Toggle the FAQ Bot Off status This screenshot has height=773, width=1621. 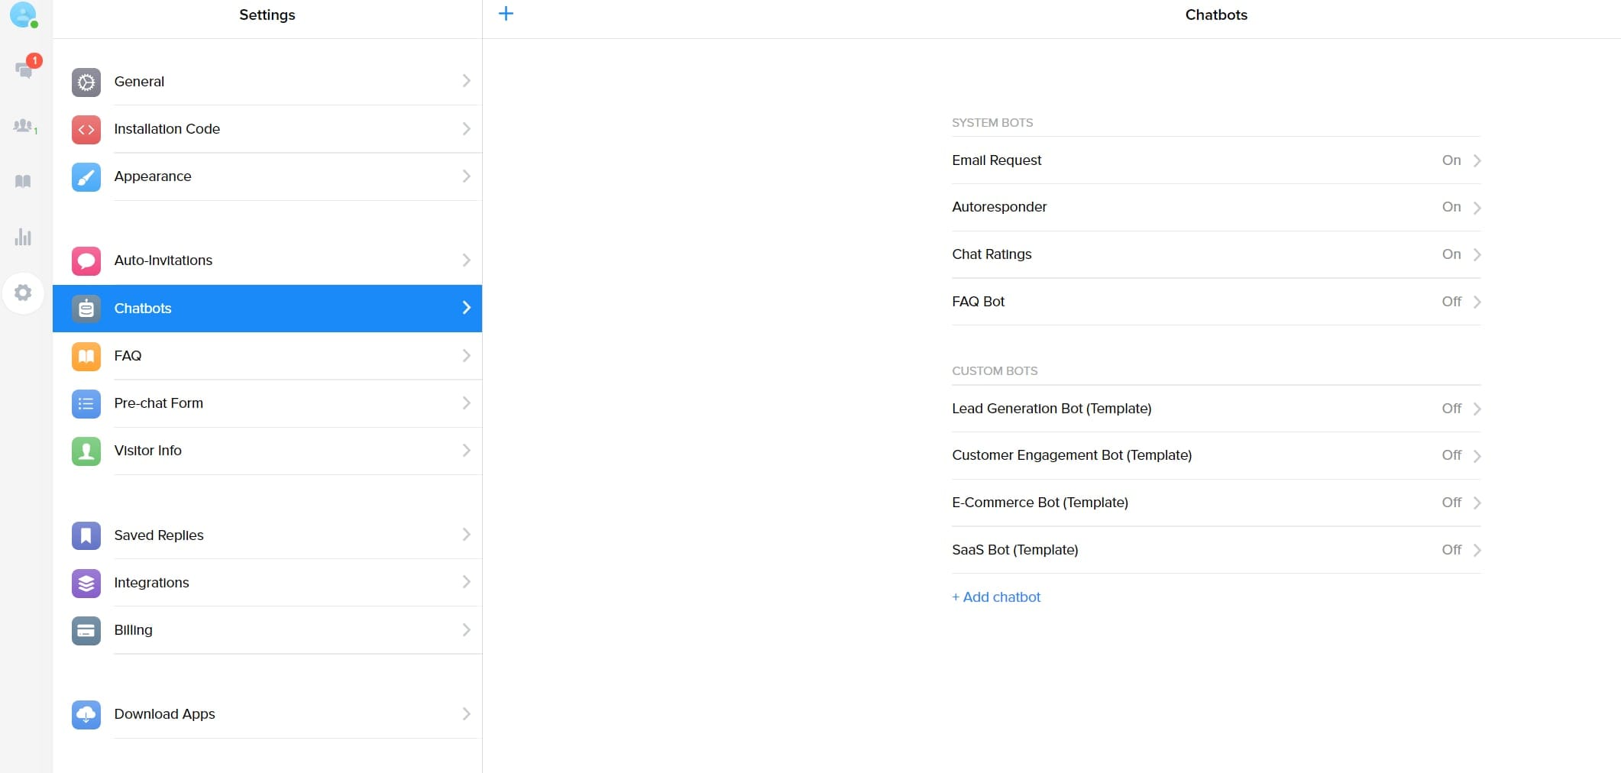(x=1451, y=302)
